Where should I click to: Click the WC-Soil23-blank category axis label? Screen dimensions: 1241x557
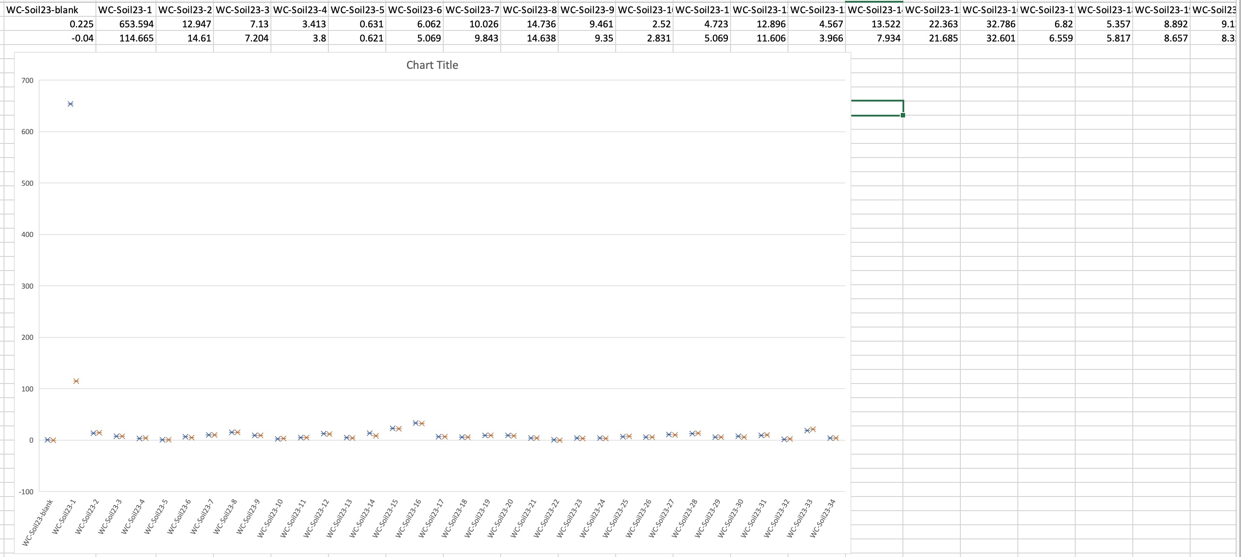coord(38,523)
